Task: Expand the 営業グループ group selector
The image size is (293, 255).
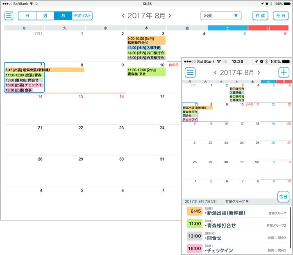Action: 237,202
